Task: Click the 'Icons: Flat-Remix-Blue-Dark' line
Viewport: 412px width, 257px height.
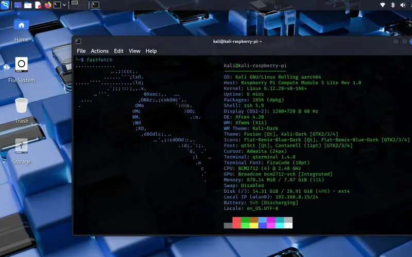Action: pyautogui.click(x=317, y=140)
